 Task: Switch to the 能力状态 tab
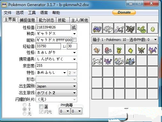(47, 20)
